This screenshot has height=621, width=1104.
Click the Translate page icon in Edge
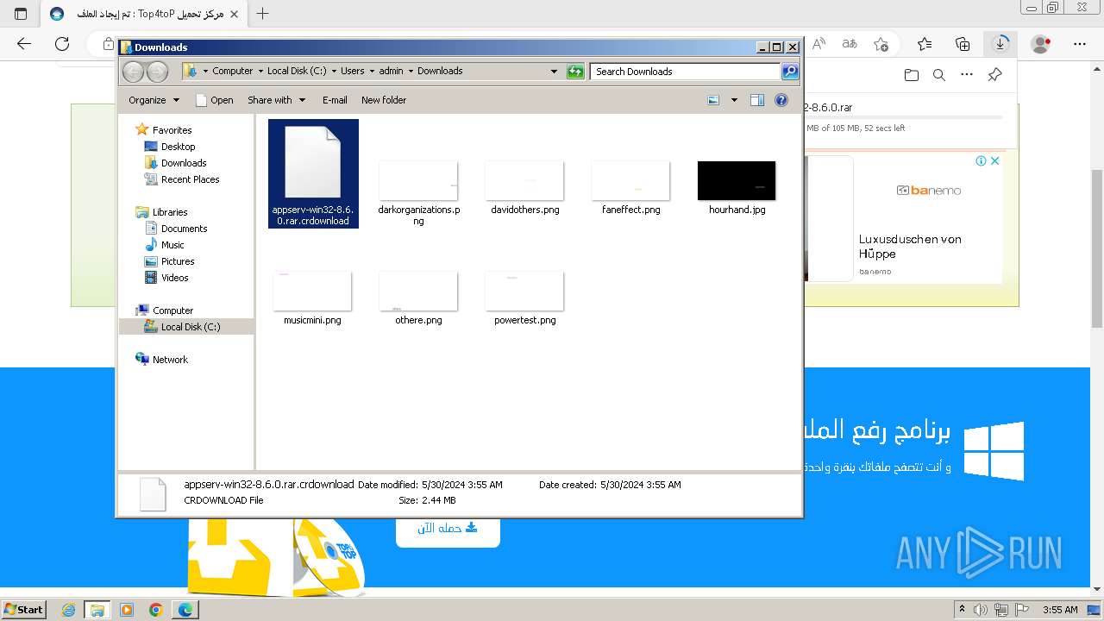click(x=850, y=43)
